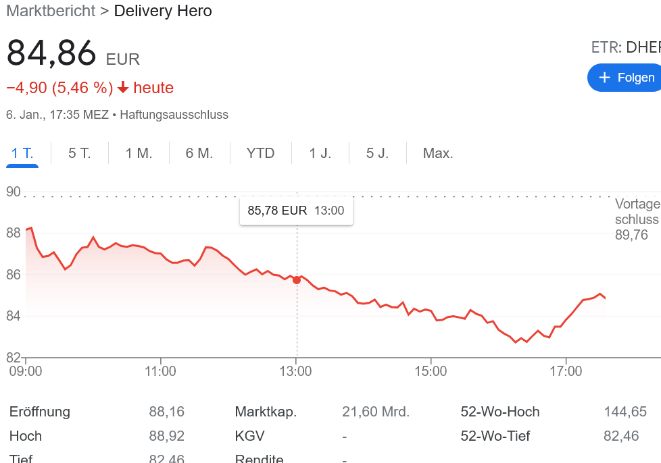661x463 pixels.
Task: Click the red down arrow beside heute
Action: pyautogui.click(x=123, y=88)
